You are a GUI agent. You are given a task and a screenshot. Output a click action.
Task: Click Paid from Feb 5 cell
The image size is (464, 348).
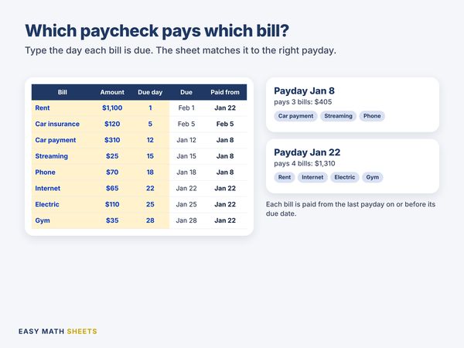click(x=225, y=124)
